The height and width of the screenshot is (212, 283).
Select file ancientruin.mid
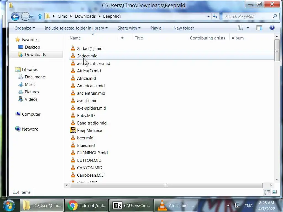click(x=91, y=93)
